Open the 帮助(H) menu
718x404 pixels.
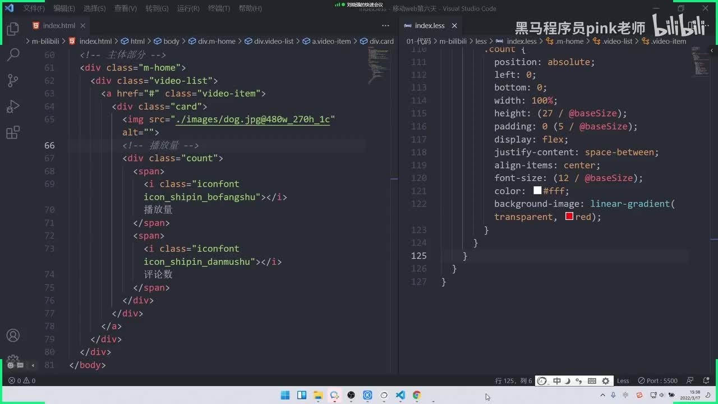click(x=250, y=8)
